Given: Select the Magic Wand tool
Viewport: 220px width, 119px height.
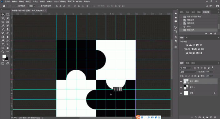Looking at the screenshot, I should 7,18.
